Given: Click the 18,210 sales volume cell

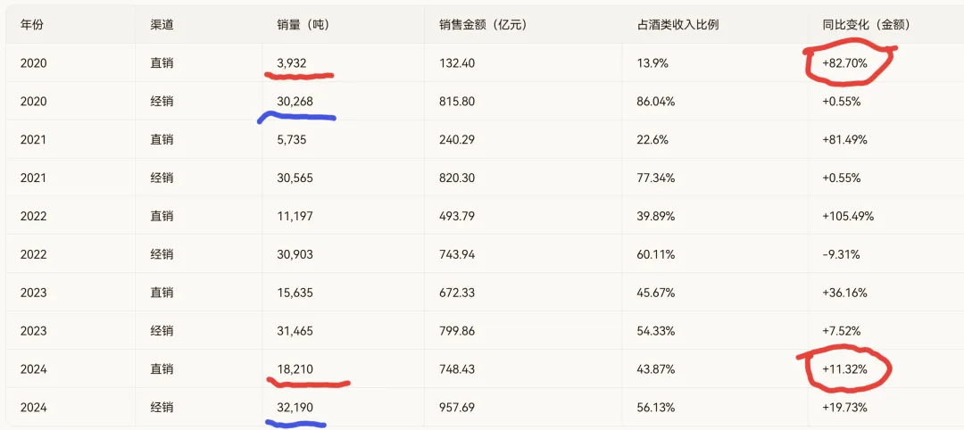Looking at the screenshot, I should pyautogui.click(x=295, y=369).
